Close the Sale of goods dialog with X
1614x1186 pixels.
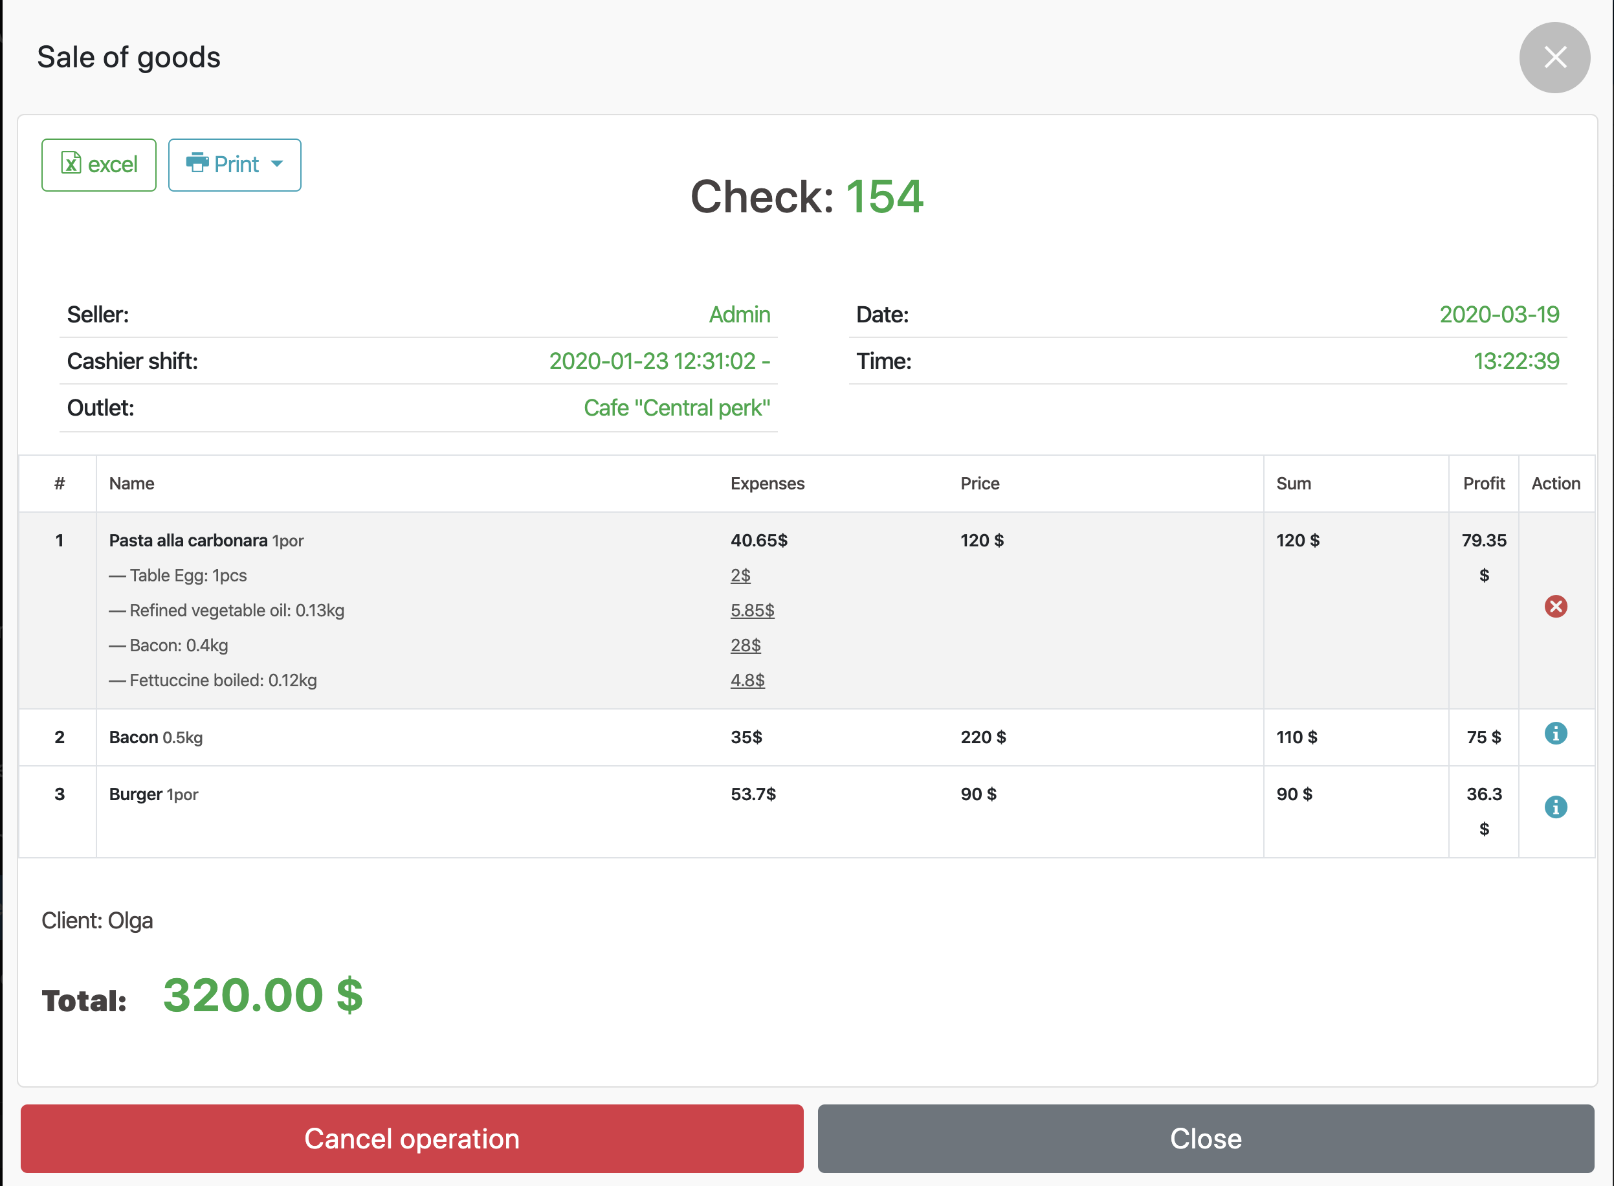pyautogui.click(x=1554, y=58)
